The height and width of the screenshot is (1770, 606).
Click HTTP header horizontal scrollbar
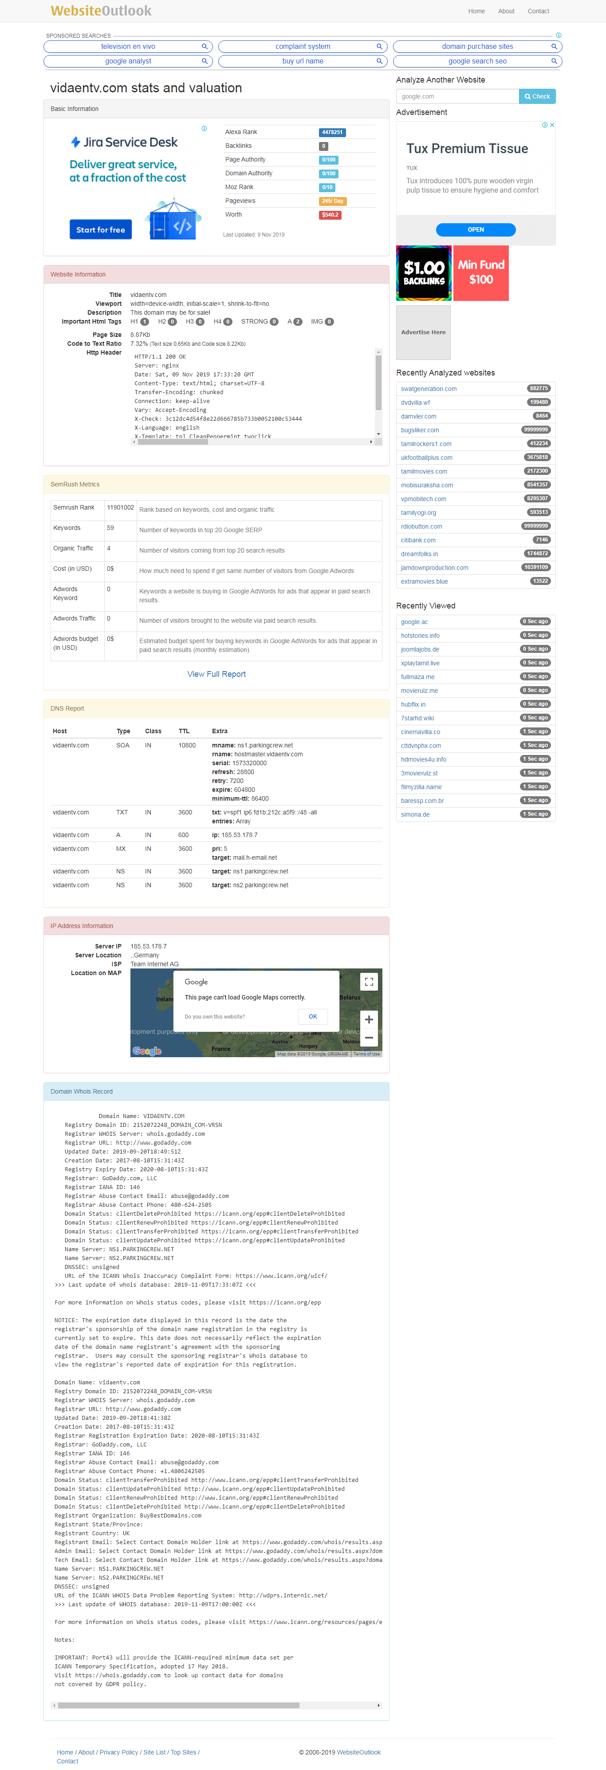pos(174,442)
